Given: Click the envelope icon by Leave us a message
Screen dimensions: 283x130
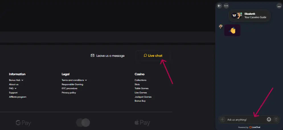Looking at the screenshot, I should 93,55.
